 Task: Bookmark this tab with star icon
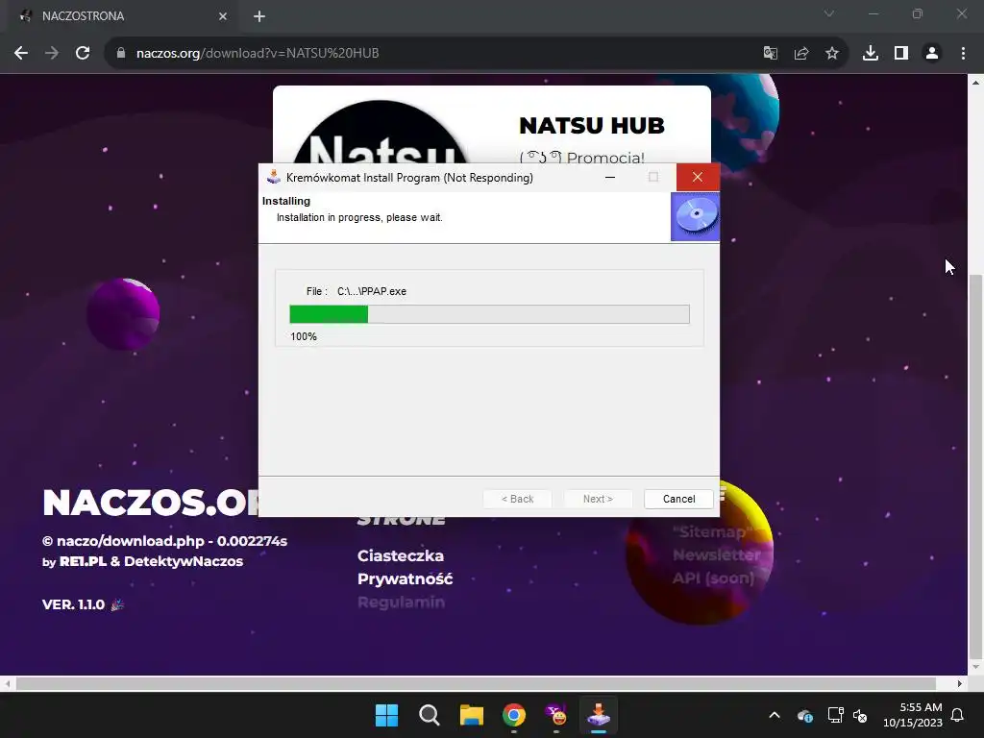point(832,54)
